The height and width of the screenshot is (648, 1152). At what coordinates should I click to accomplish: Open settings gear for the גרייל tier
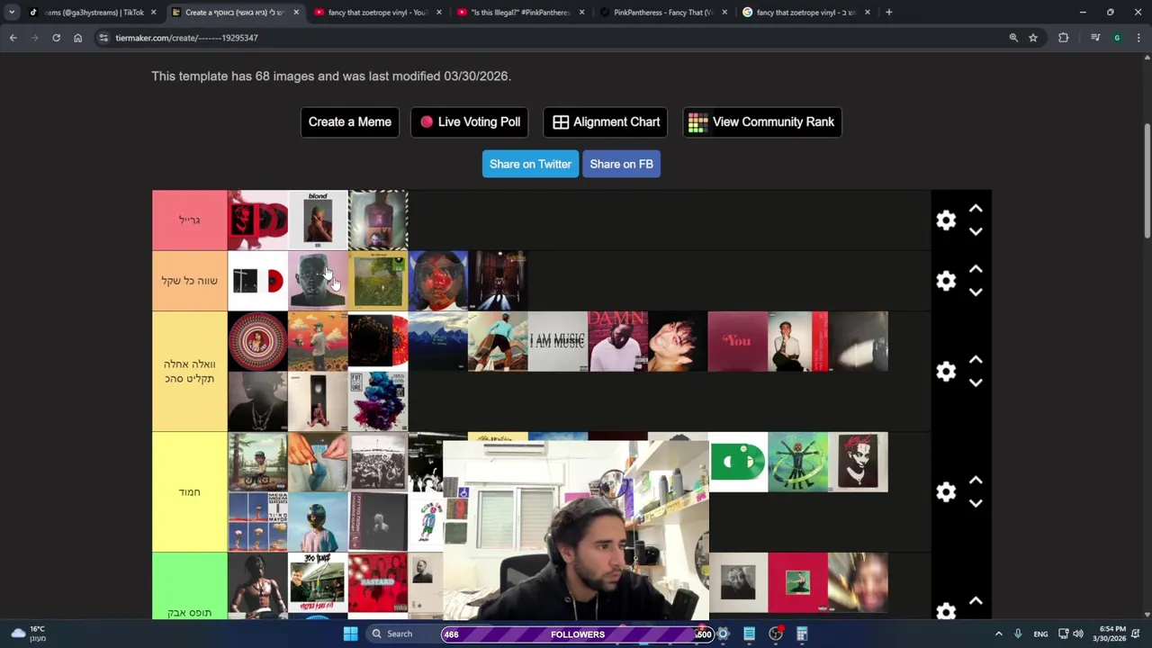[x=946, y=220]
